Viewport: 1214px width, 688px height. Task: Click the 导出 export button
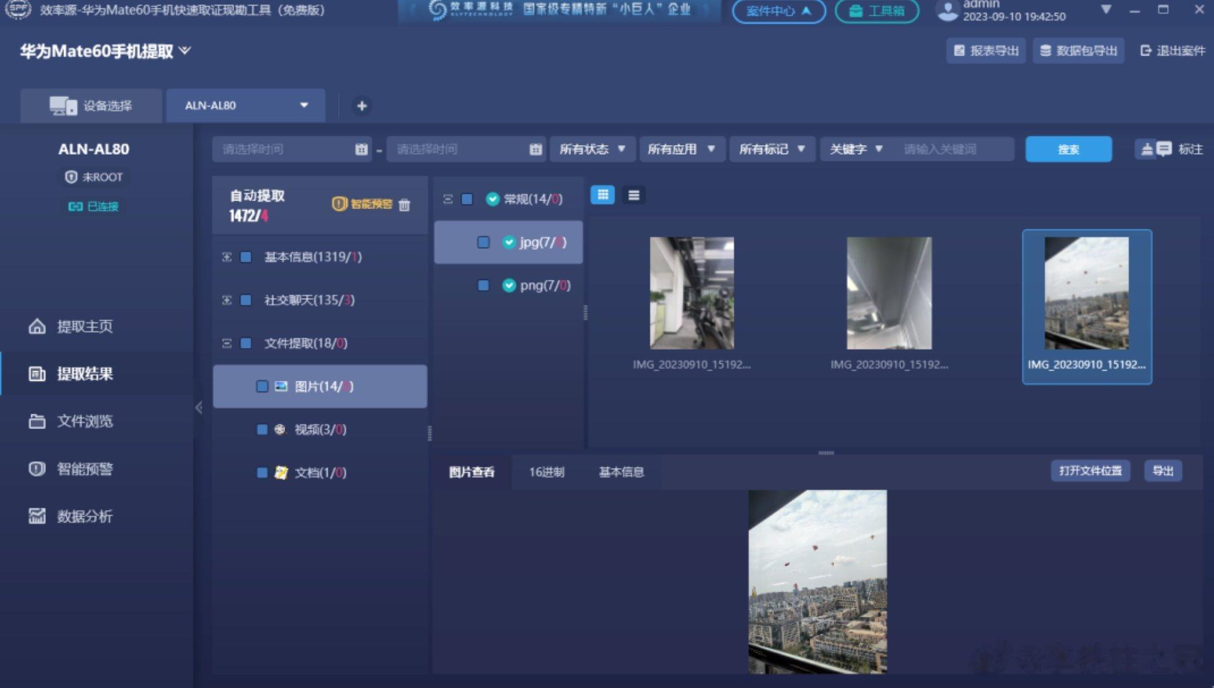coord(1163,471)
